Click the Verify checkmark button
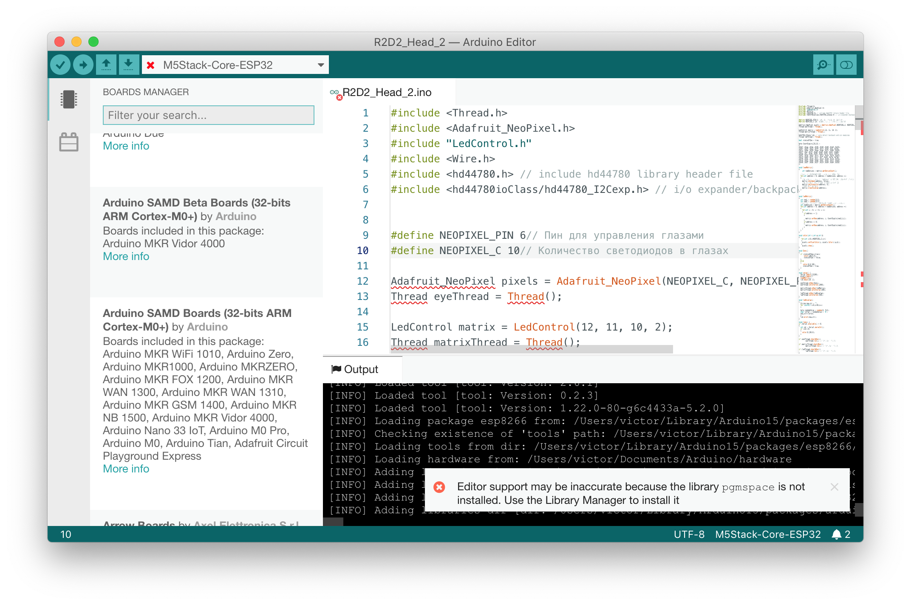The image size is (911, 605). (x=60, y=65)
